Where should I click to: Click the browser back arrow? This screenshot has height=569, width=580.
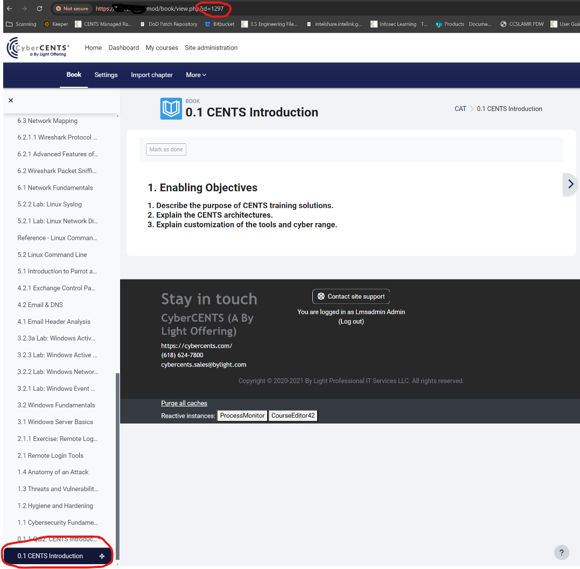[9, 9]
